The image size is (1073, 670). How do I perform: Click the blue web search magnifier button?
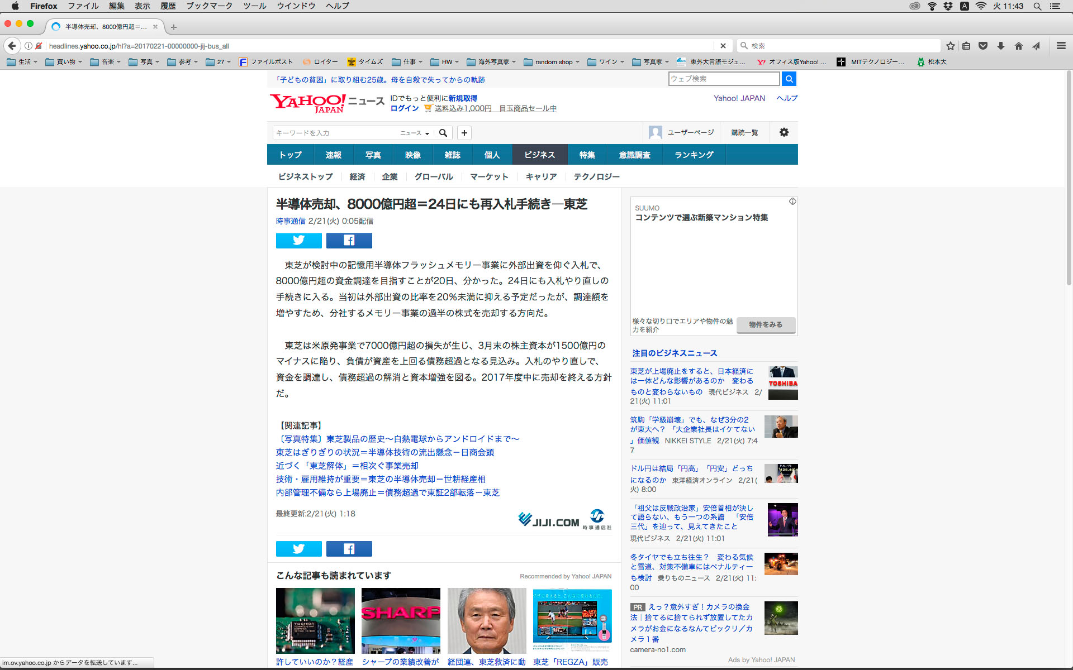click(789, 79)
